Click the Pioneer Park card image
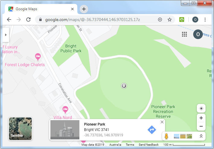 (65, 130)
